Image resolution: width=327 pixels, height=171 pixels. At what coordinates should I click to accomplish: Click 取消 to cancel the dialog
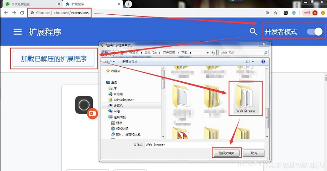(x=254, y=153)
